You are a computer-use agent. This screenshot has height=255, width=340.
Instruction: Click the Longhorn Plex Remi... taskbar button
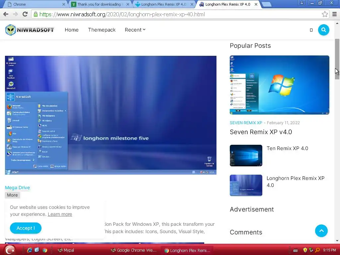pyautogui.click(x=187, y=250)
